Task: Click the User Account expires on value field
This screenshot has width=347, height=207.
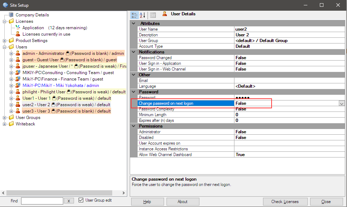Action: pos(289,143)
